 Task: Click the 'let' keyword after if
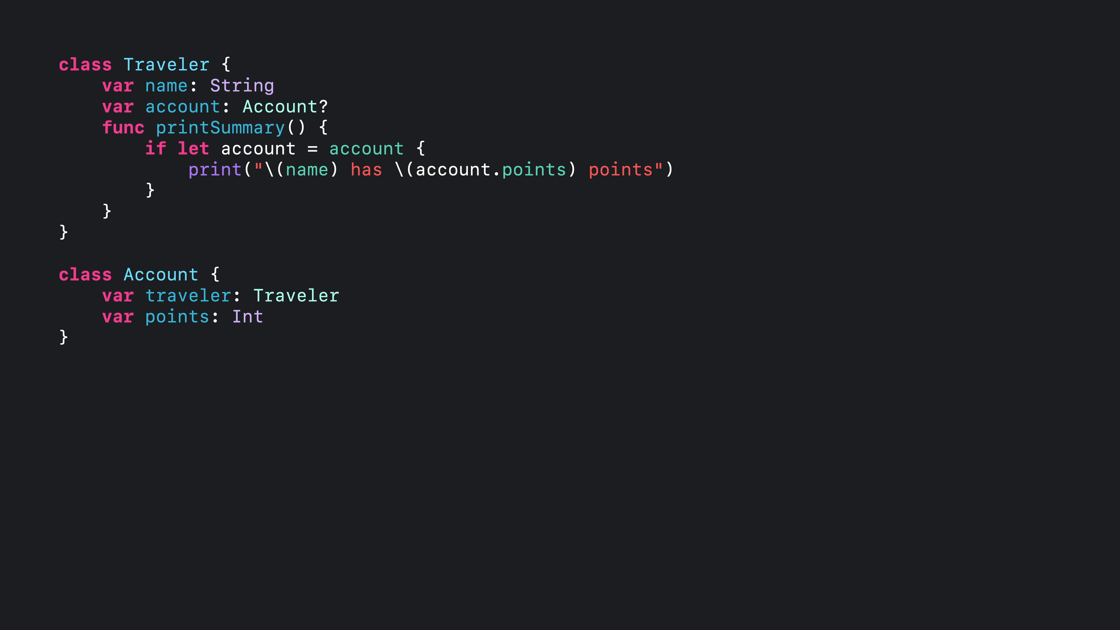click(x=193, y=148)
